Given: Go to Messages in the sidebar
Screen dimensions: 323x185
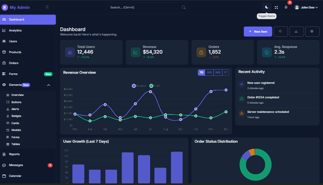Looking at the screenshot, I should click(16, 165).
